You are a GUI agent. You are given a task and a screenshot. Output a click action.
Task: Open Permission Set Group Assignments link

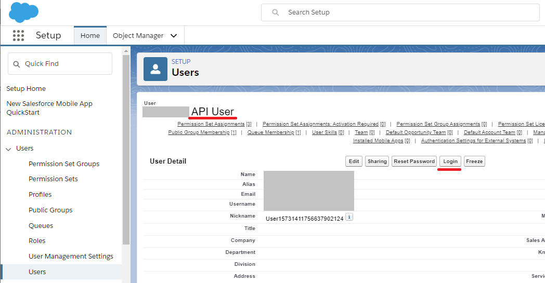[x=442, y=124]
